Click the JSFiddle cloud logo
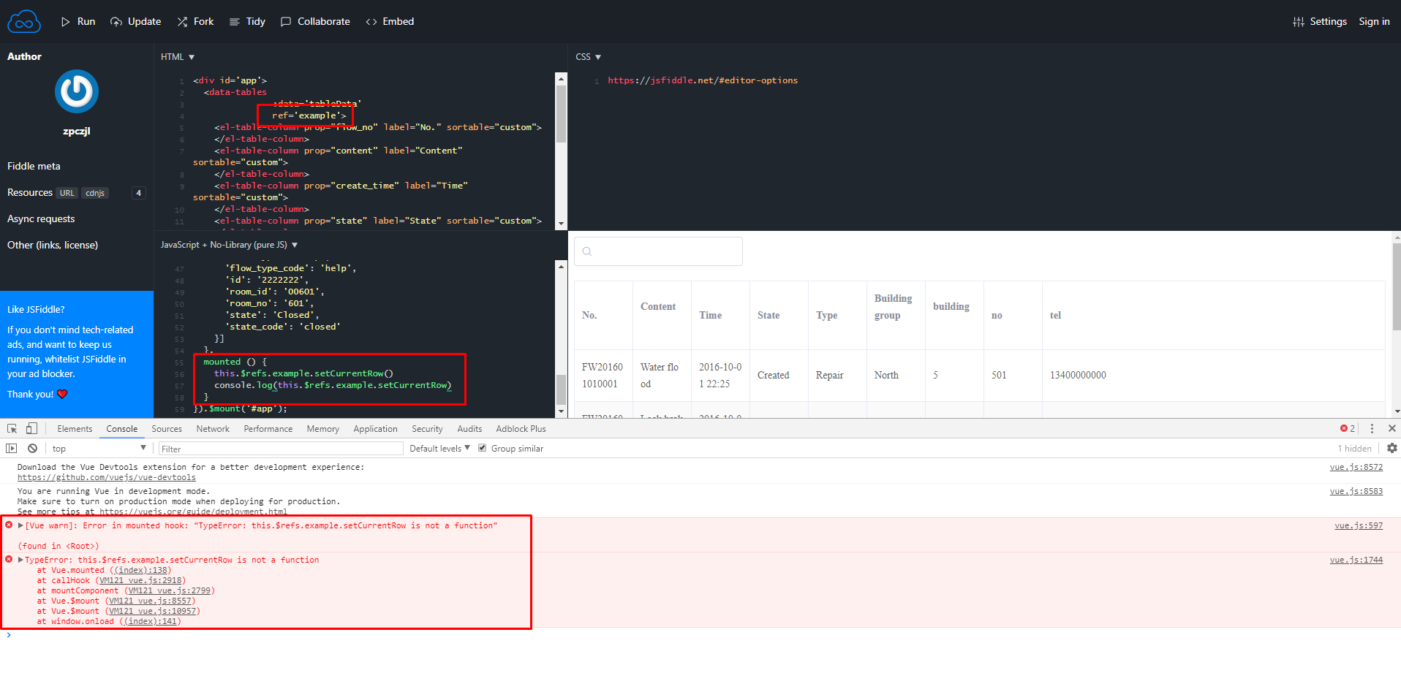 pyautogui.click(x=23, y=20)
